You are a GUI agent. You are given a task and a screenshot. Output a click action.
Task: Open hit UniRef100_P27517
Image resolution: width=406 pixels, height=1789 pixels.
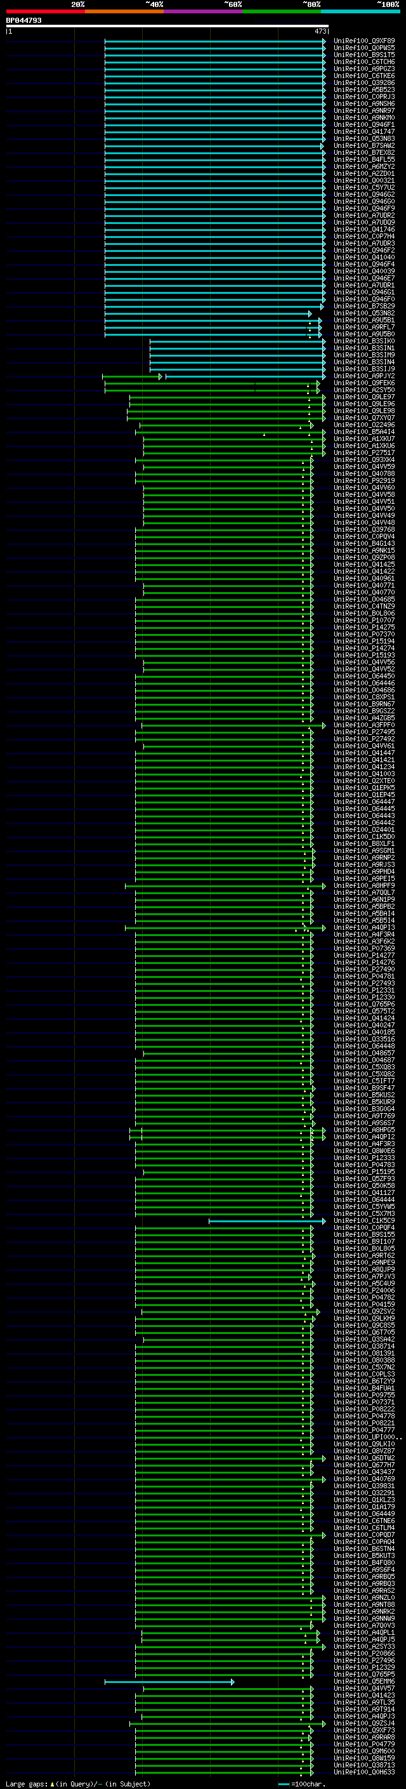[x=364, y=453]
